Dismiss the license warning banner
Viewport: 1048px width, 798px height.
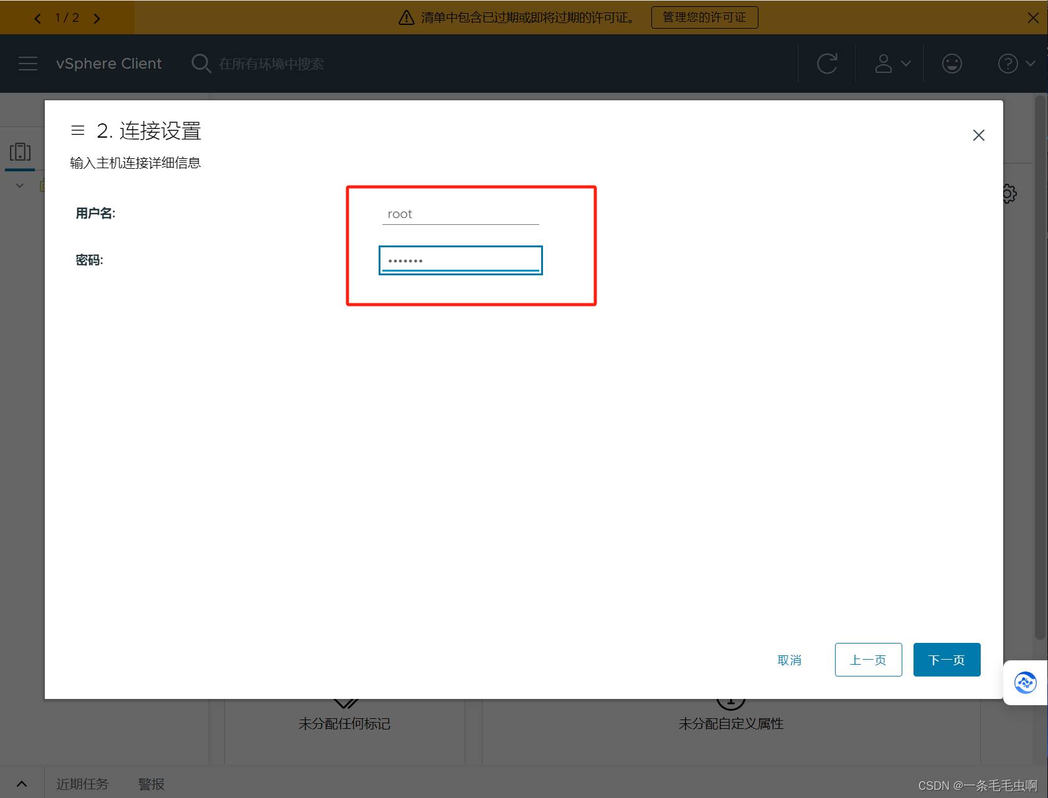[x=1033, y=17]
